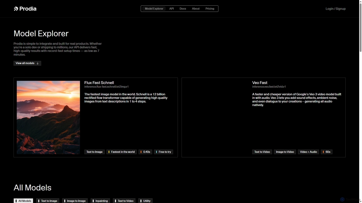Visit the About nav item
The height and width of the screenshot is (203, 362).
click(x=196, y=9)
